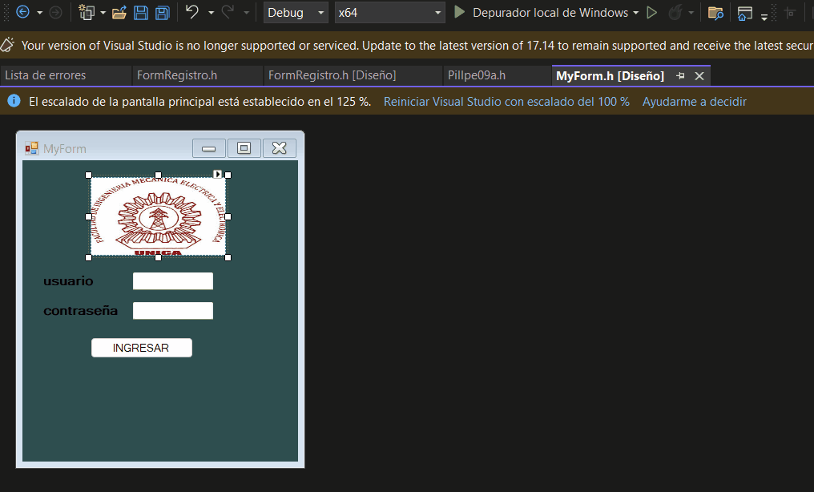The height and width of the screenshot is (492, 814).
Task: Open the picture box smart tag arrow
Action: (x=217, y=174)
